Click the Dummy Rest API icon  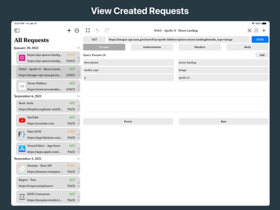click(22, 168)
